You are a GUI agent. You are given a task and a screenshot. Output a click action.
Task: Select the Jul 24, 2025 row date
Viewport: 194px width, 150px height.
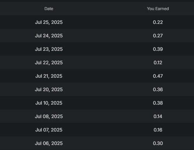[x=49, y=36]
